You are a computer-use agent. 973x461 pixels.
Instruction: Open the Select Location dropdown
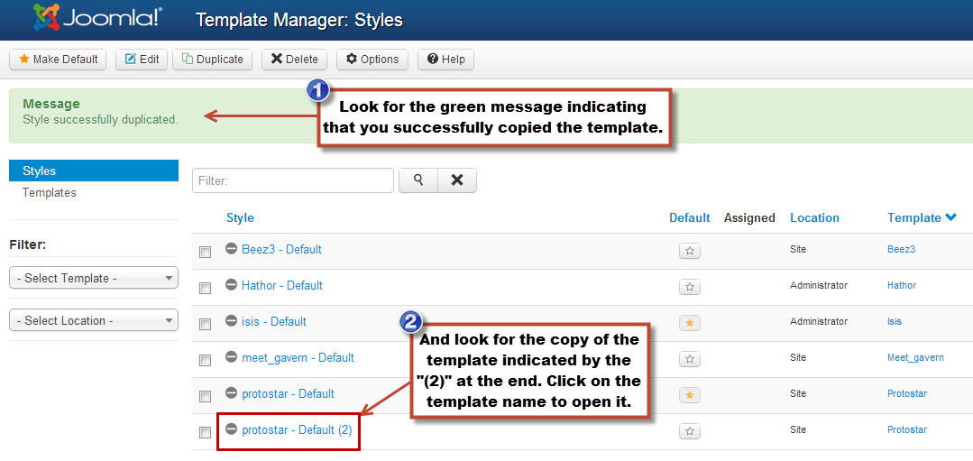tap(94, 320)
